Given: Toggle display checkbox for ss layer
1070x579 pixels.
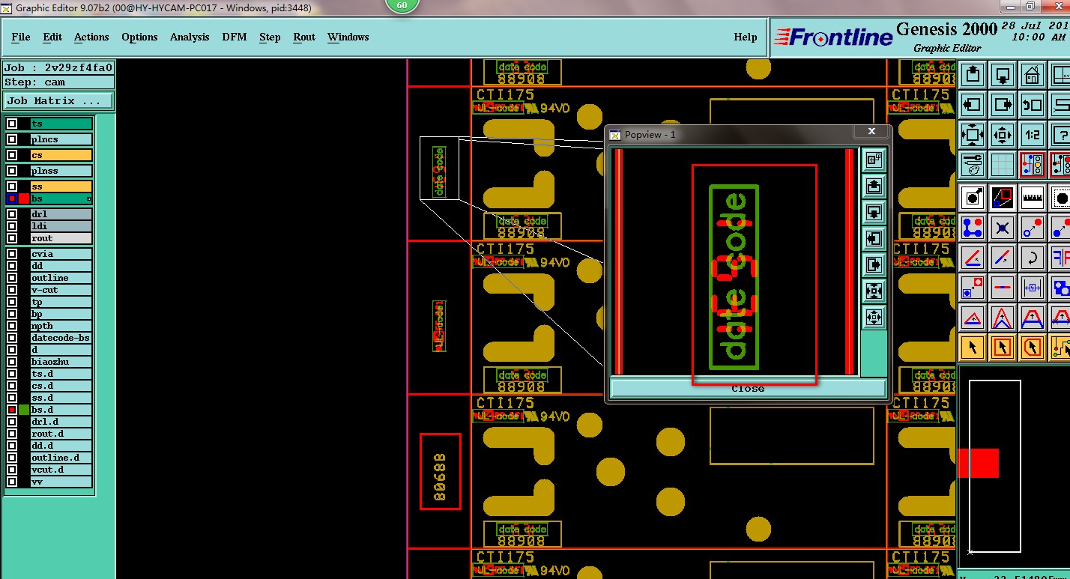Looking at the screenshot, I should click(x=12, y=187).
